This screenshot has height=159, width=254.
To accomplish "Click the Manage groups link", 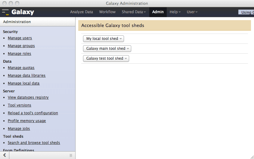I will 21,46.
